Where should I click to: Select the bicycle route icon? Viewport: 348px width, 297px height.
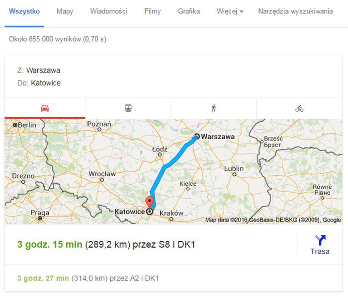pyautogui.click(x=299, y=108)
